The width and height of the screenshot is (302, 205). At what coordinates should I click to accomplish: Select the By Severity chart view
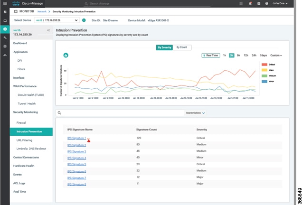point(164,47)
